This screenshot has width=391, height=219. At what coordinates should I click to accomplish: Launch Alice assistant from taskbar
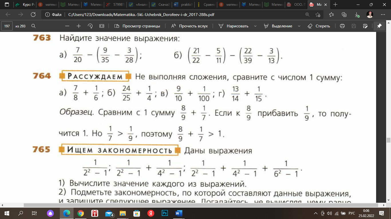tap(50, 213)
